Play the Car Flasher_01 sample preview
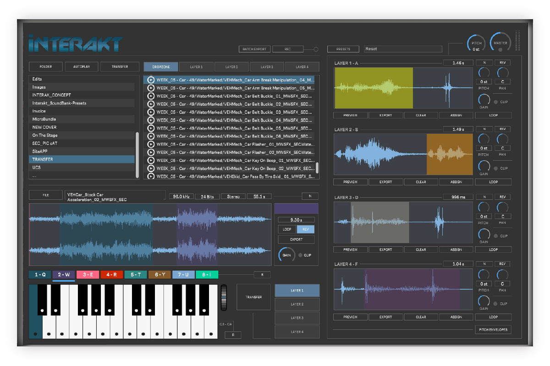The width and height of the screenshot is (550, 366). click(x=150, y=144)
